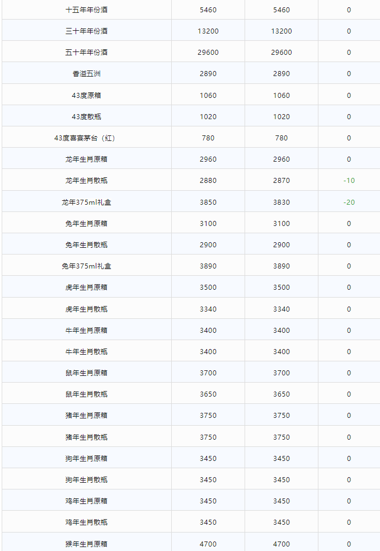Click the 五十年年份酒 product name

click(x=87, y=53)
